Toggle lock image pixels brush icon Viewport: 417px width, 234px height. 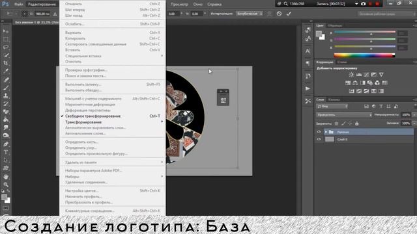(x=343, y=123)
